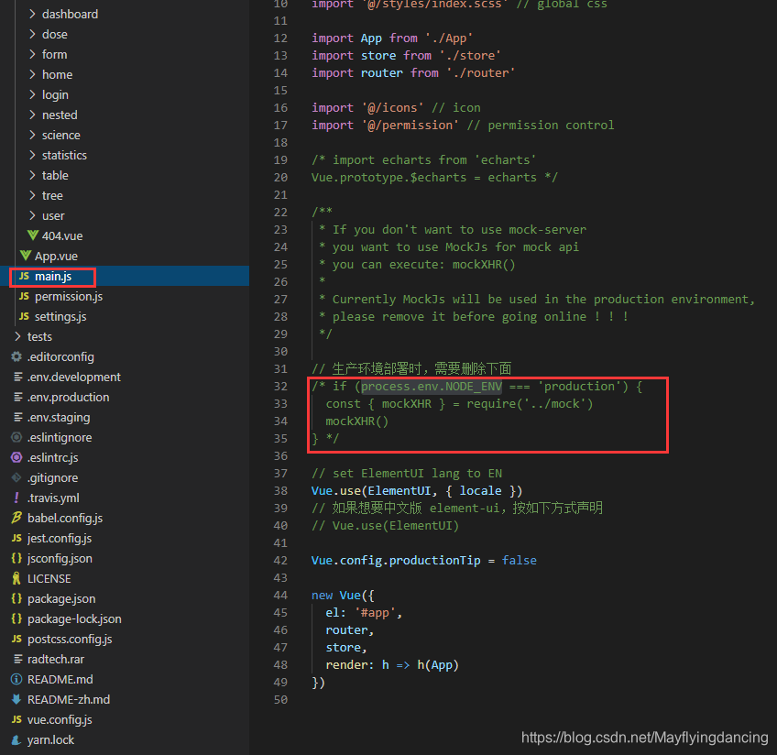Image resolution: width=777 pixels, height=755 pixels.
Task: Click line number 32 in the gutter
Action: pyautogui.click(x=280, y=387)
